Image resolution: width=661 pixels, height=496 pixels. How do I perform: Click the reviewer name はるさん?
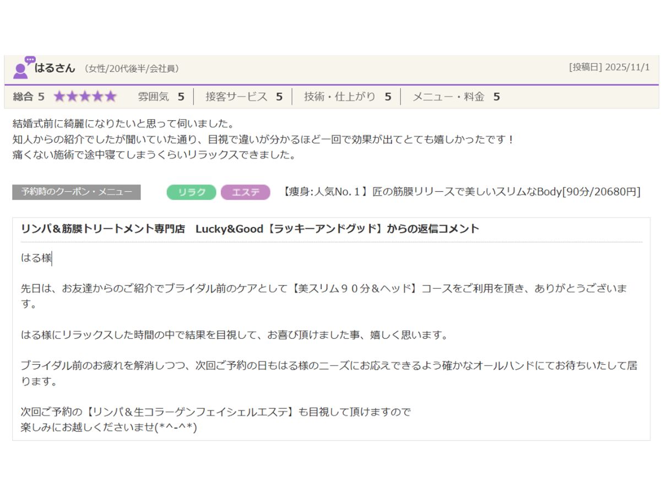point(55,68)
